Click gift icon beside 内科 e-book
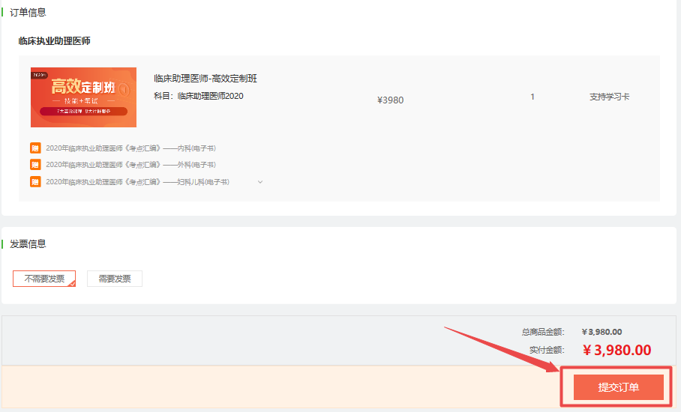Image resolution: width=681 pixels, height=412 pixels. (x=35, y=148)
